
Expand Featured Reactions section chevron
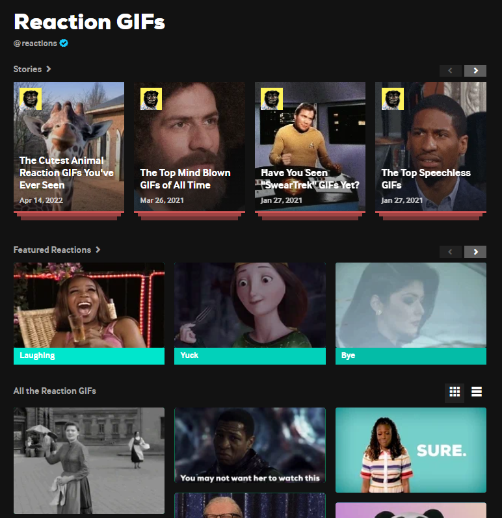[98, 250]
